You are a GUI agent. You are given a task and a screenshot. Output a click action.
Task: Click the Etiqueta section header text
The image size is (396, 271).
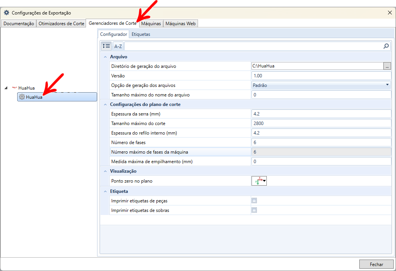[x=119, y=191]
